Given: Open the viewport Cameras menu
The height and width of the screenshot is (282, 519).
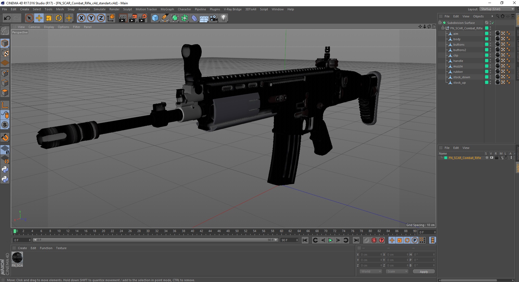Looking at the screenshot, I should click(x=34, y=27).
